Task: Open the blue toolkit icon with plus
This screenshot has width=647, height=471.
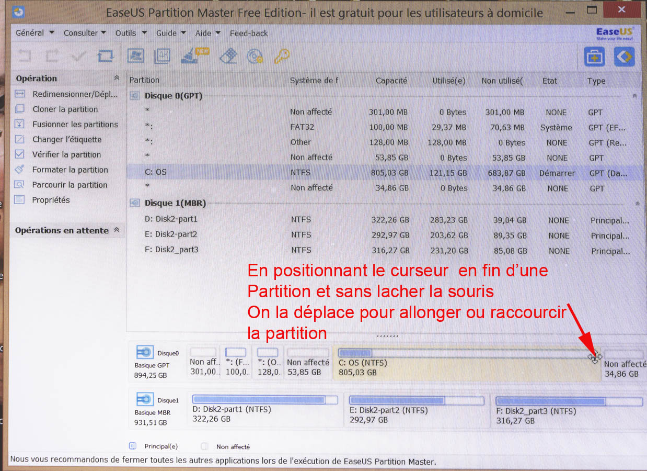Action: click(x=594, y=57)
